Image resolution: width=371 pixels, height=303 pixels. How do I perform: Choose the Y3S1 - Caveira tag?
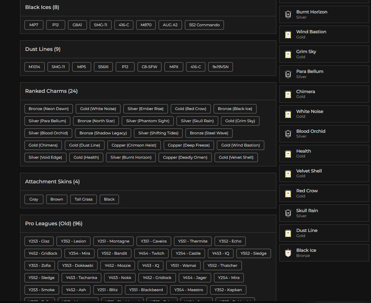point(154,241)
